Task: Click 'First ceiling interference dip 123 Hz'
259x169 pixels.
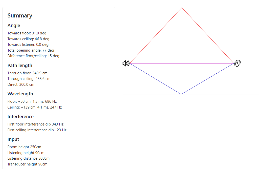Action: tap(37, 130)
